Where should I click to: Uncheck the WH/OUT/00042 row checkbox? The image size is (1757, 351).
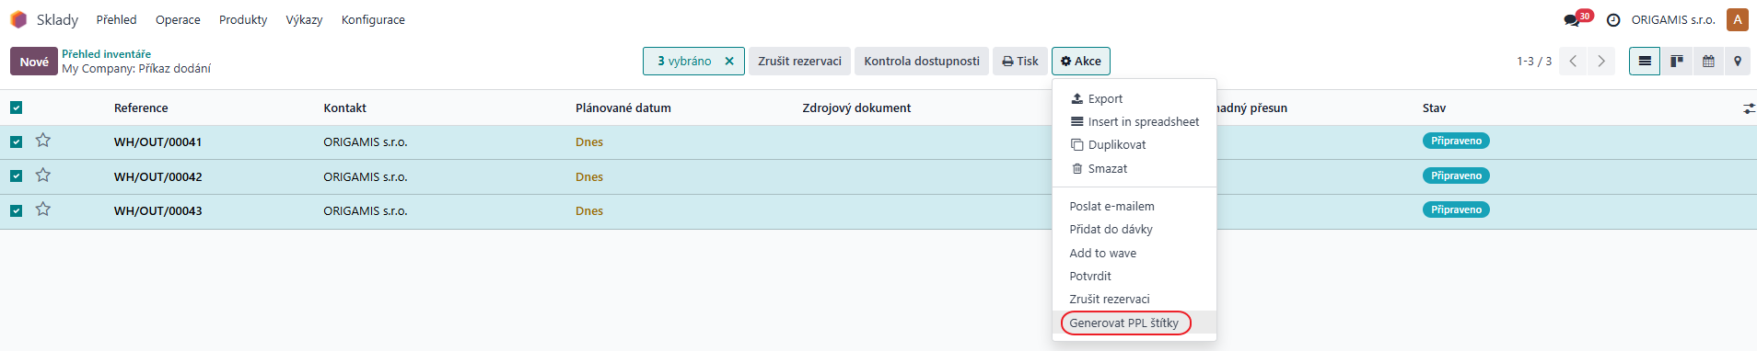[x=16, y=176]
